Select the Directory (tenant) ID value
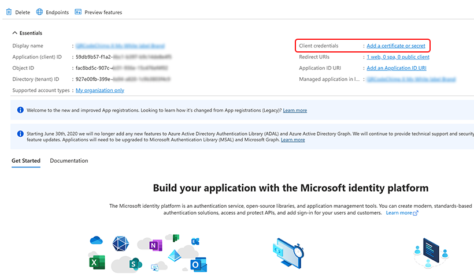This screenshot has width=474, height=277. [x=123, y=80]
